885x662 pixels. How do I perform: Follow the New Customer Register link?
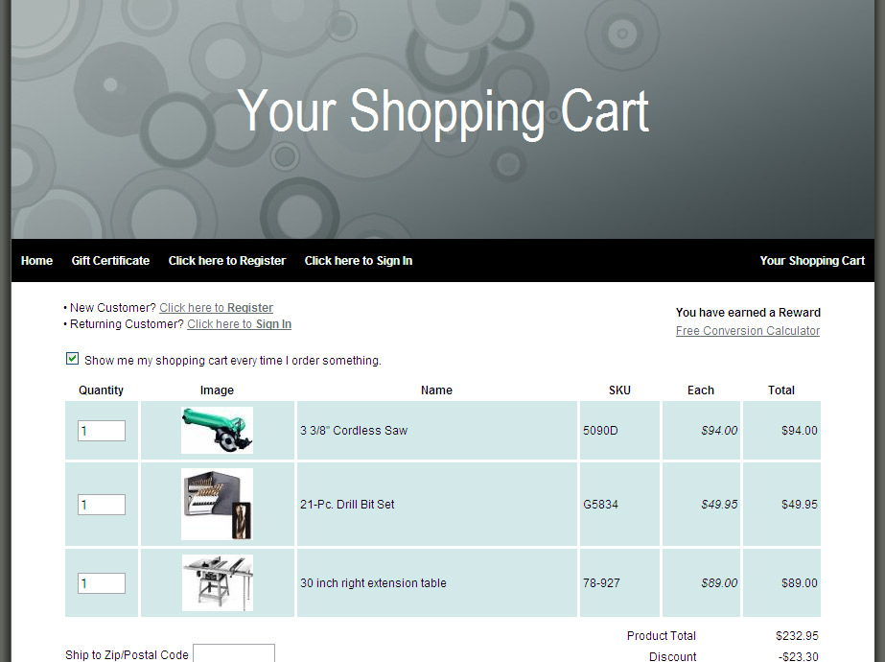tap(216, 308)
